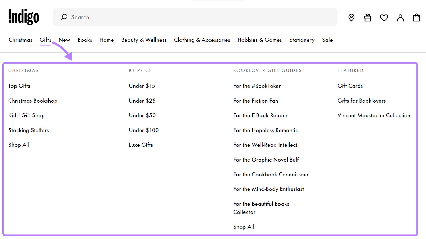This screenshot has height=239, width=426.
Task: Open the Books category menu
Action: (84, 40)
